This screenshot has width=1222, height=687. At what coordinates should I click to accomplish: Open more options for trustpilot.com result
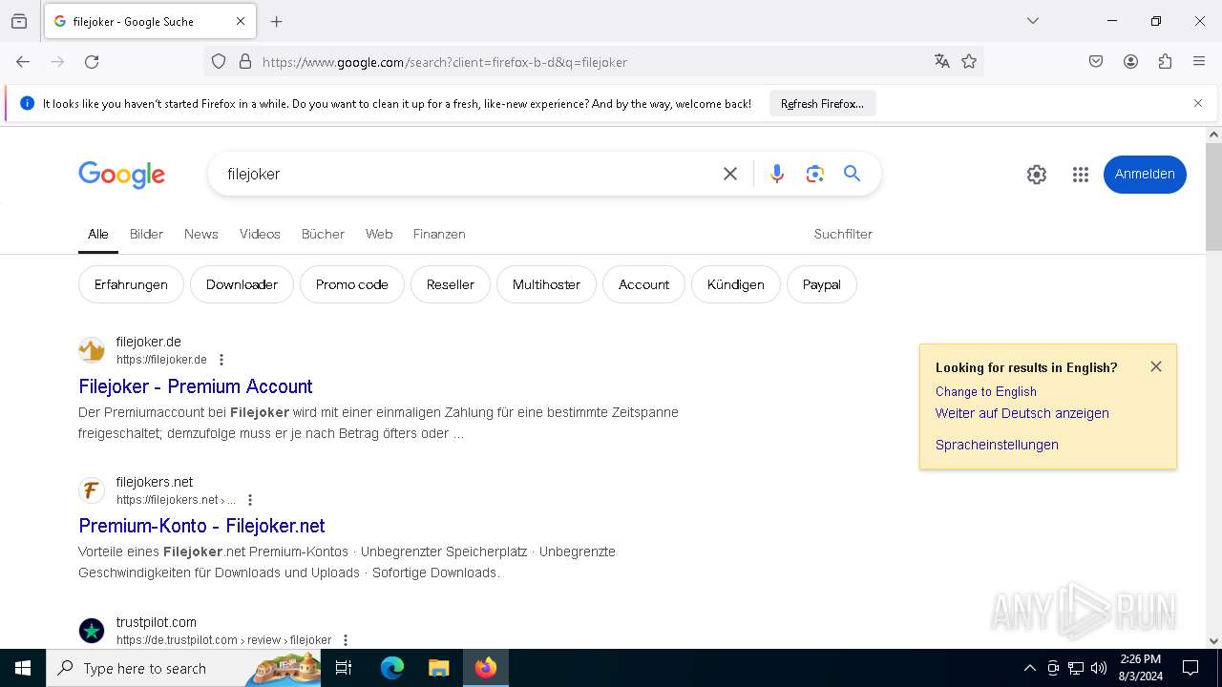pos(346,640)
